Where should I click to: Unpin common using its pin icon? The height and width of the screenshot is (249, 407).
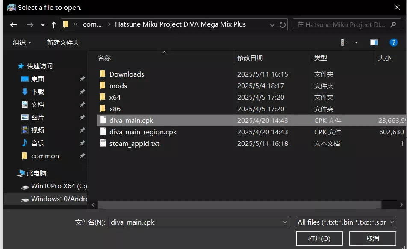tap(82, 156)
